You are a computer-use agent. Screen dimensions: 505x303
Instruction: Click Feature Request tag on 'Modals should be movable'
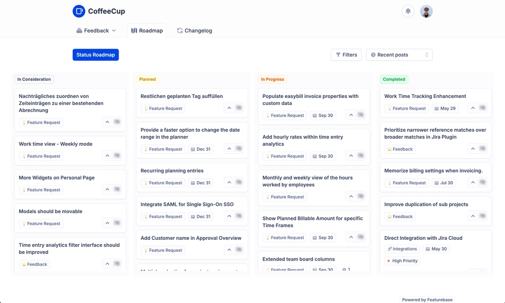pyautogui.click(x=41, y=224)
